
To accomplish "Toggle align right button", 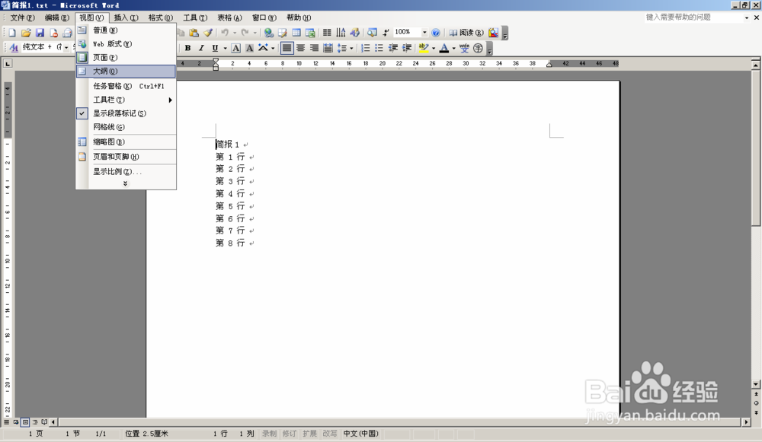I will tap(315, 48).
